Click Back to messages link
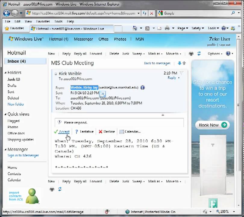244x217 pixels. click(x=157, y=63)
